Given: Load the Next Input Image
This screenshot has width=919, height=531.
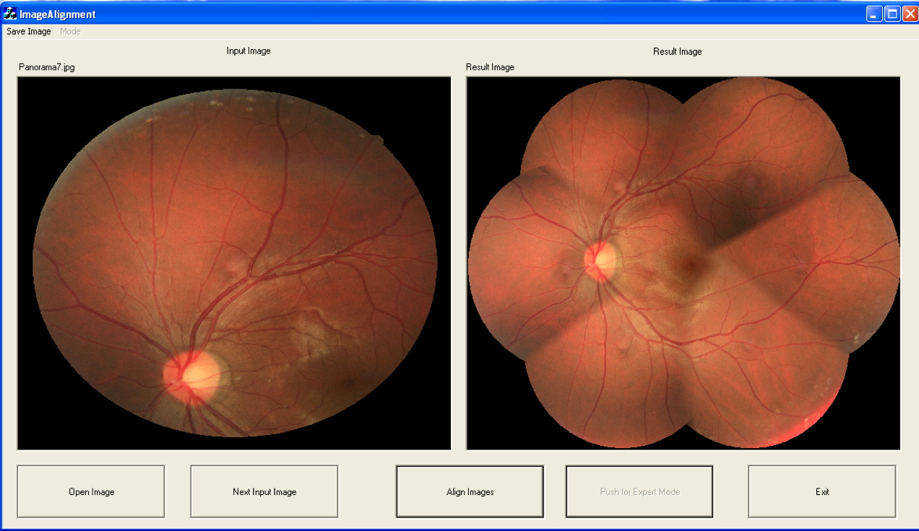Looking at the screenshot, I should pos(264,491).
